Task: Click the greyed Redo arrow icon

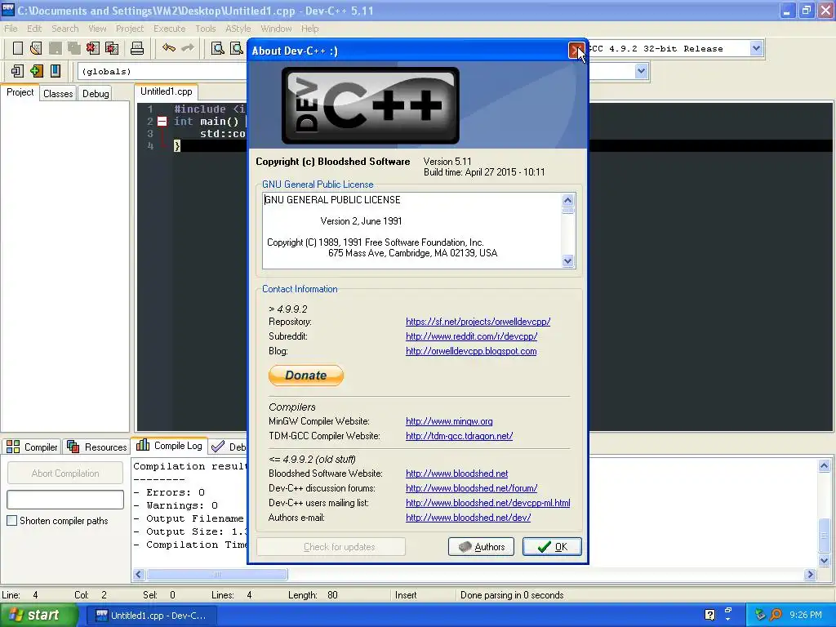Action: pyautogui.click(x=188, y=48)
